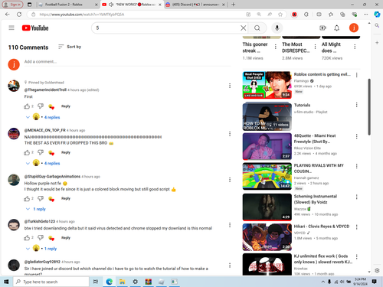Click the Add a comment field
This screenshot has width=383, height=287.
tap(127, 62)
